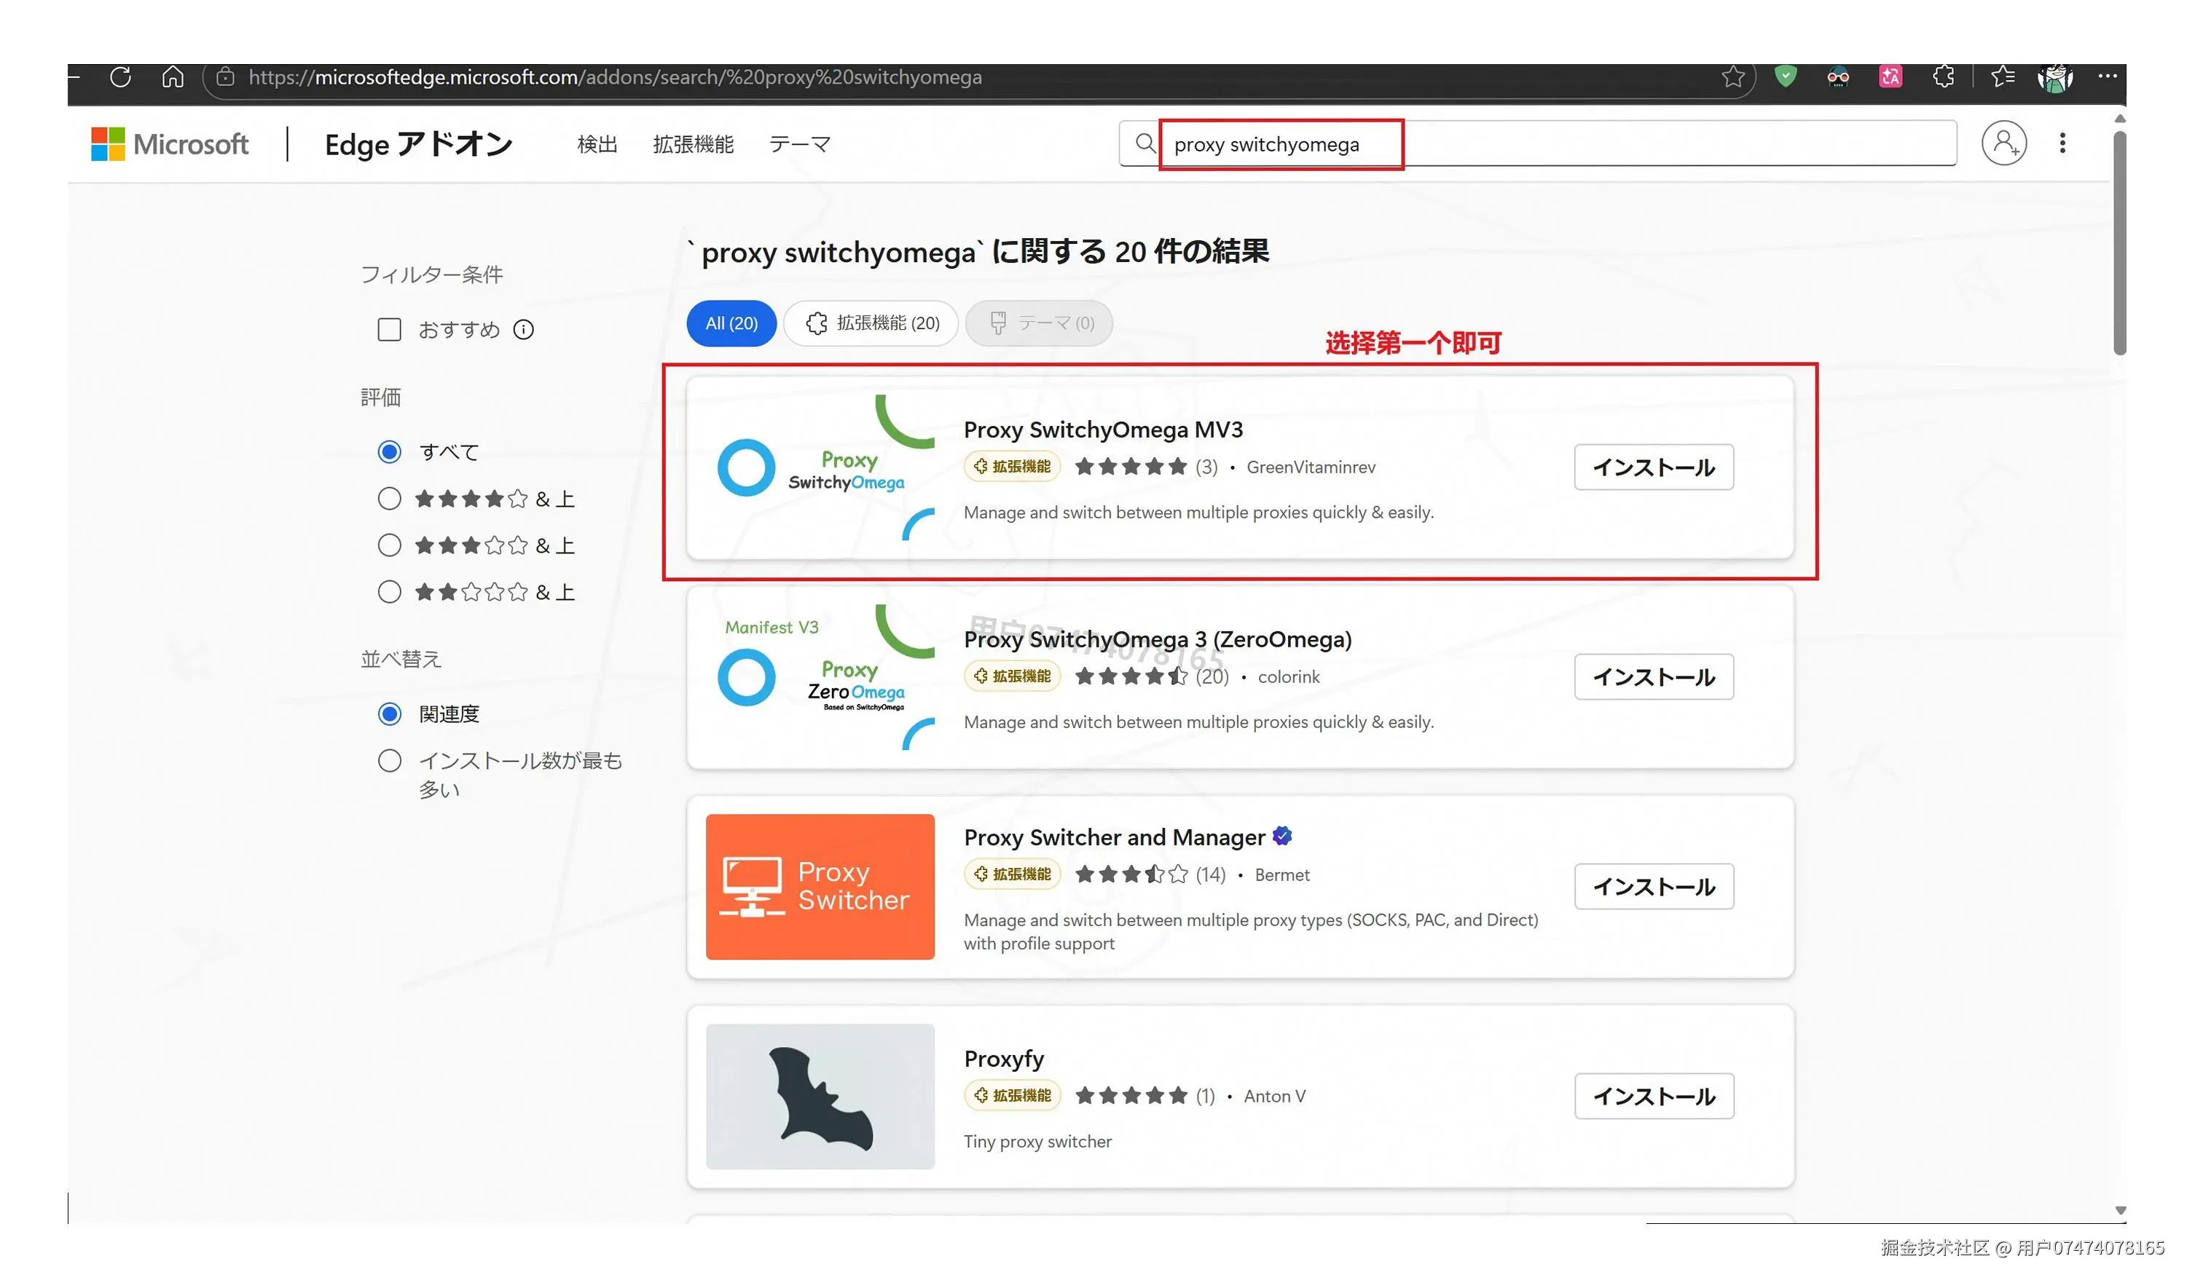
Task: Sort by インストール数が最も多い
Action: pos(388,761)
